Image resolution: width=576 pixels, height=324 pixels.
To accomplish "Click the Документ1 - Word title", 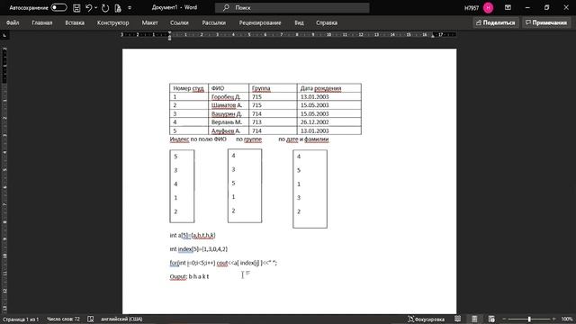I will point(175,7).
